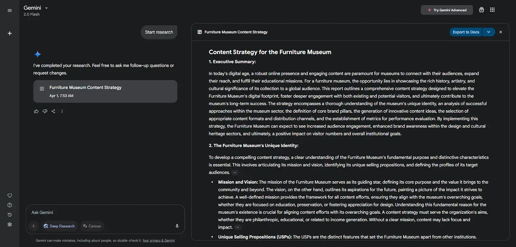Viewport: 516px width, 247px height.
Task: Open the Gem manager heart icon
Action: (x=10, y=195)
